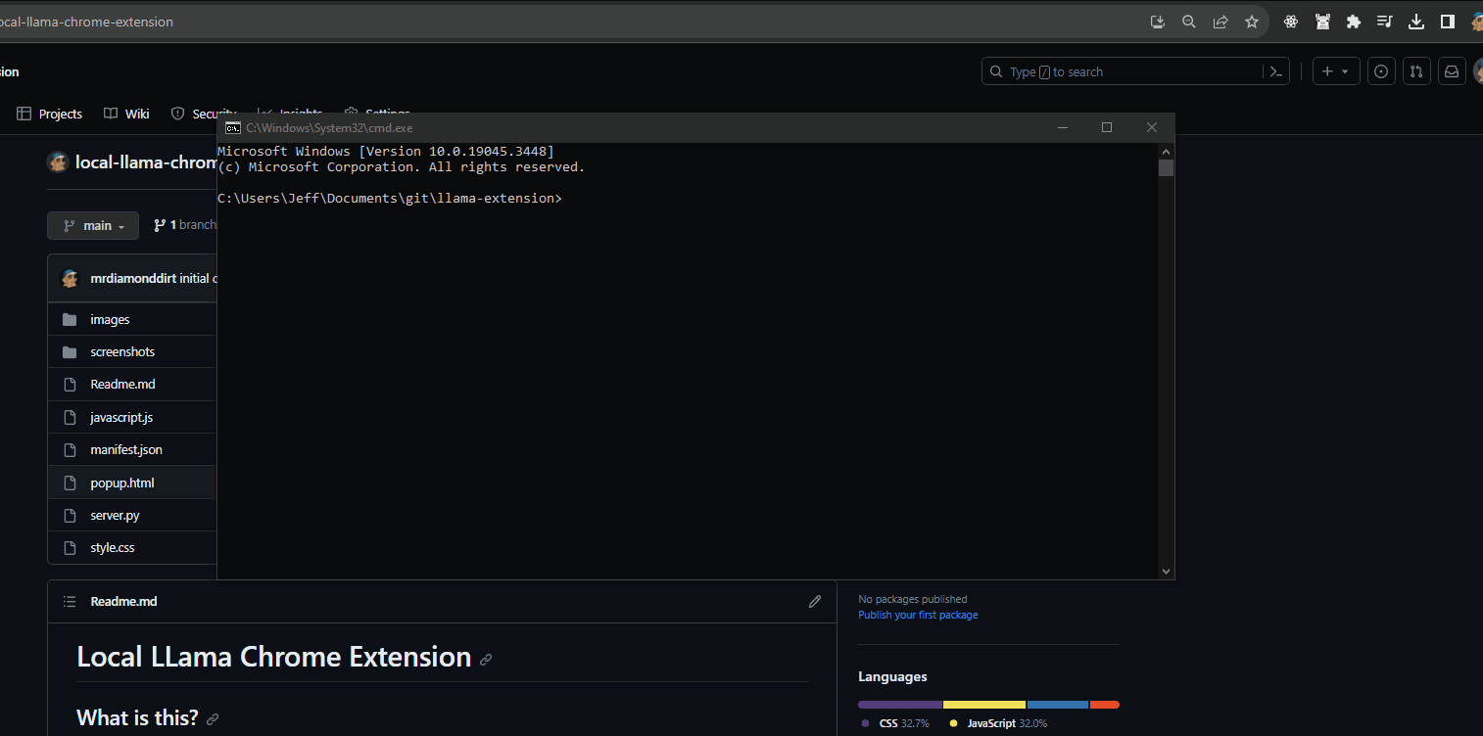1483x736 pixels.
Task: Open the javascript.js file
Action: [121, 417]
